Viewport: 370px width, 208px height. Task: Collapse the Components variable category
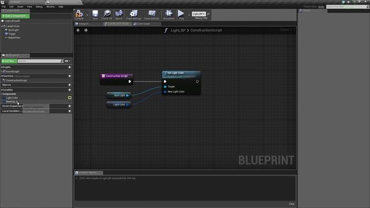[1, 94]
